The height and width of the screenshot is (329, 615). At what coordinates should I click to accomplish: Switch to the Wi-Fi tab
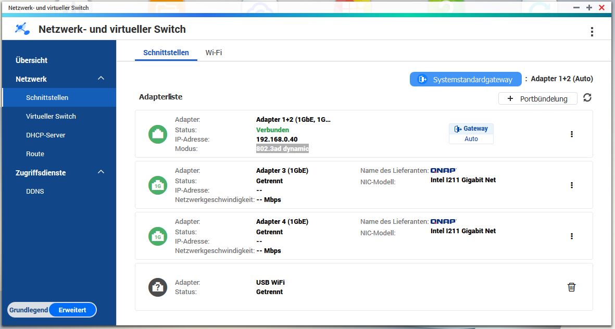tap(214, 53)
